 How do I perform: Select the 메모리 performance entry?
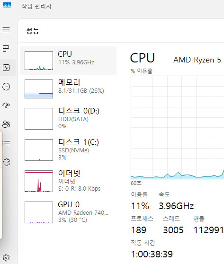68,89
